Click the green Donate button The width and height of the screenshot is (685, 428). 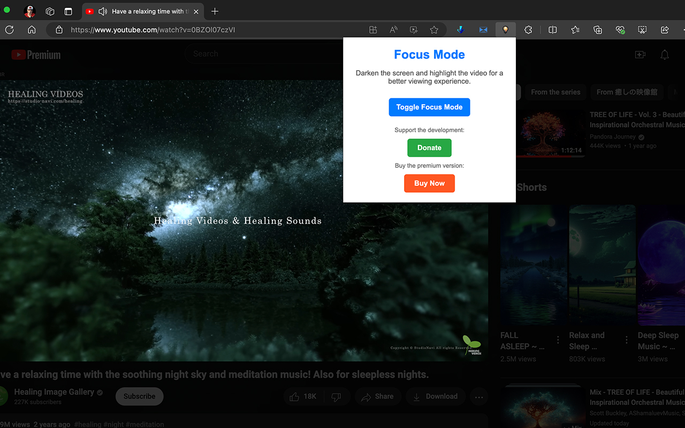(429, 148)
